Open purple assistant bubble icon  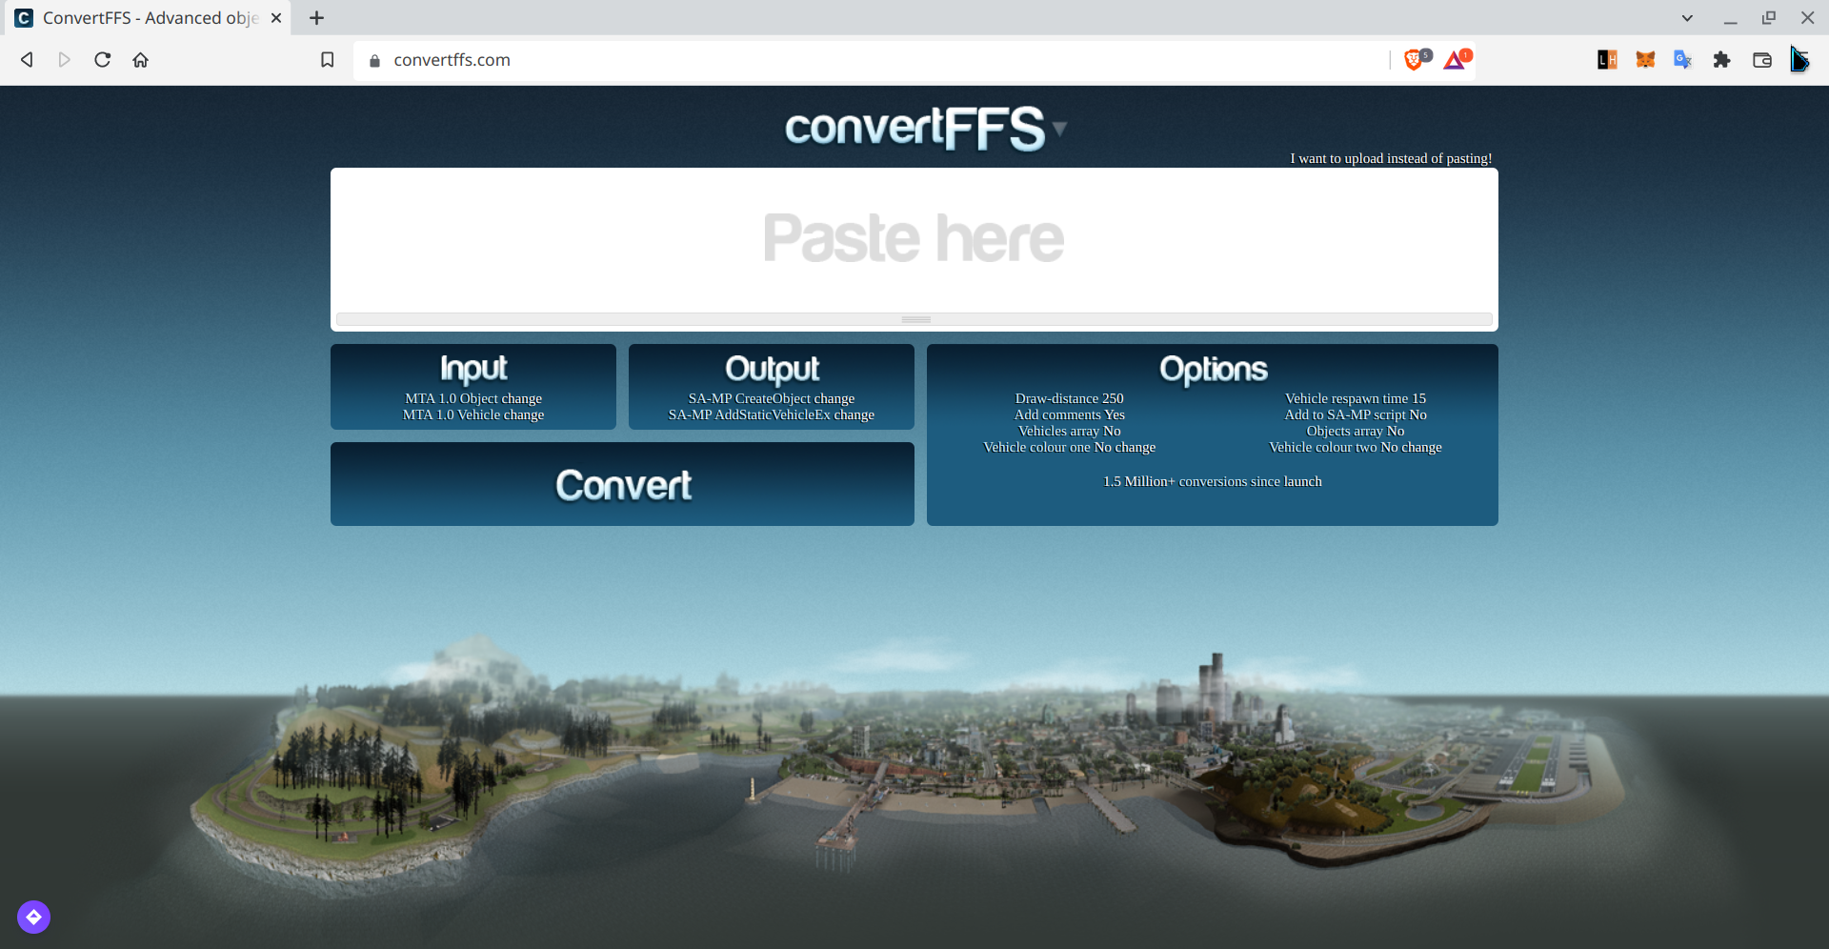pos(33,917)
